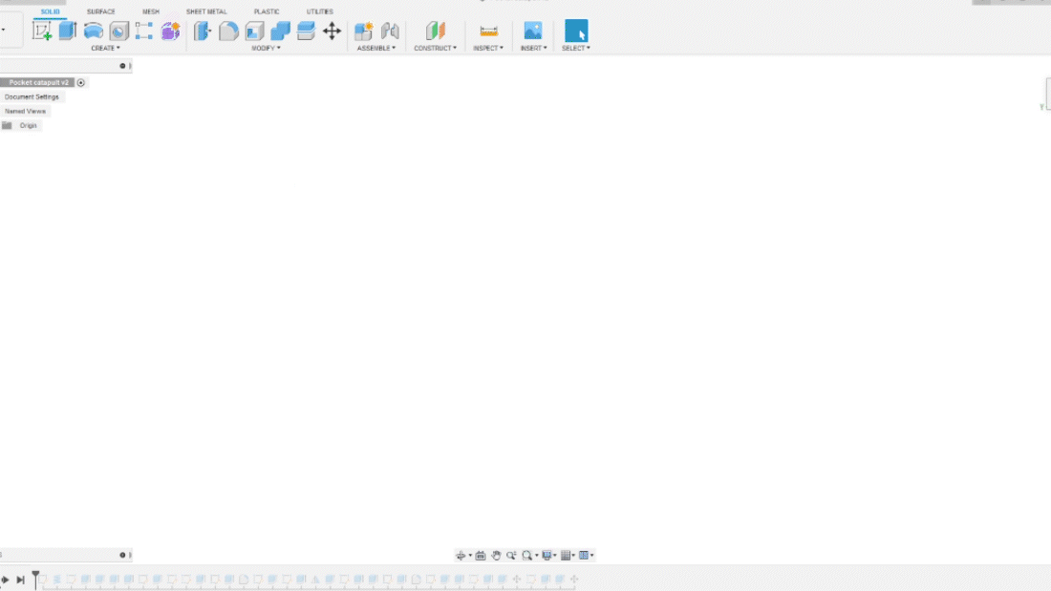Select the Origin browser item

point(28,125)
